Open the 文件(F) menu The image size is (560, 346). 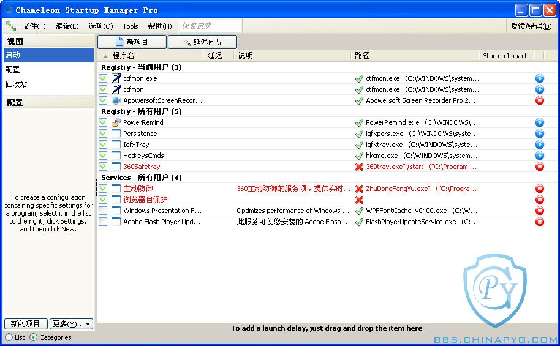coord(34,26)
